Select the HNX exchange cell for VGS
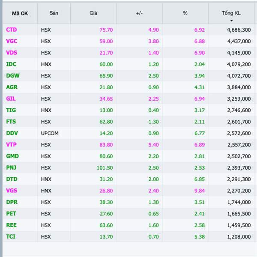Viewport: 257px width, 257px height. (46, 191)
